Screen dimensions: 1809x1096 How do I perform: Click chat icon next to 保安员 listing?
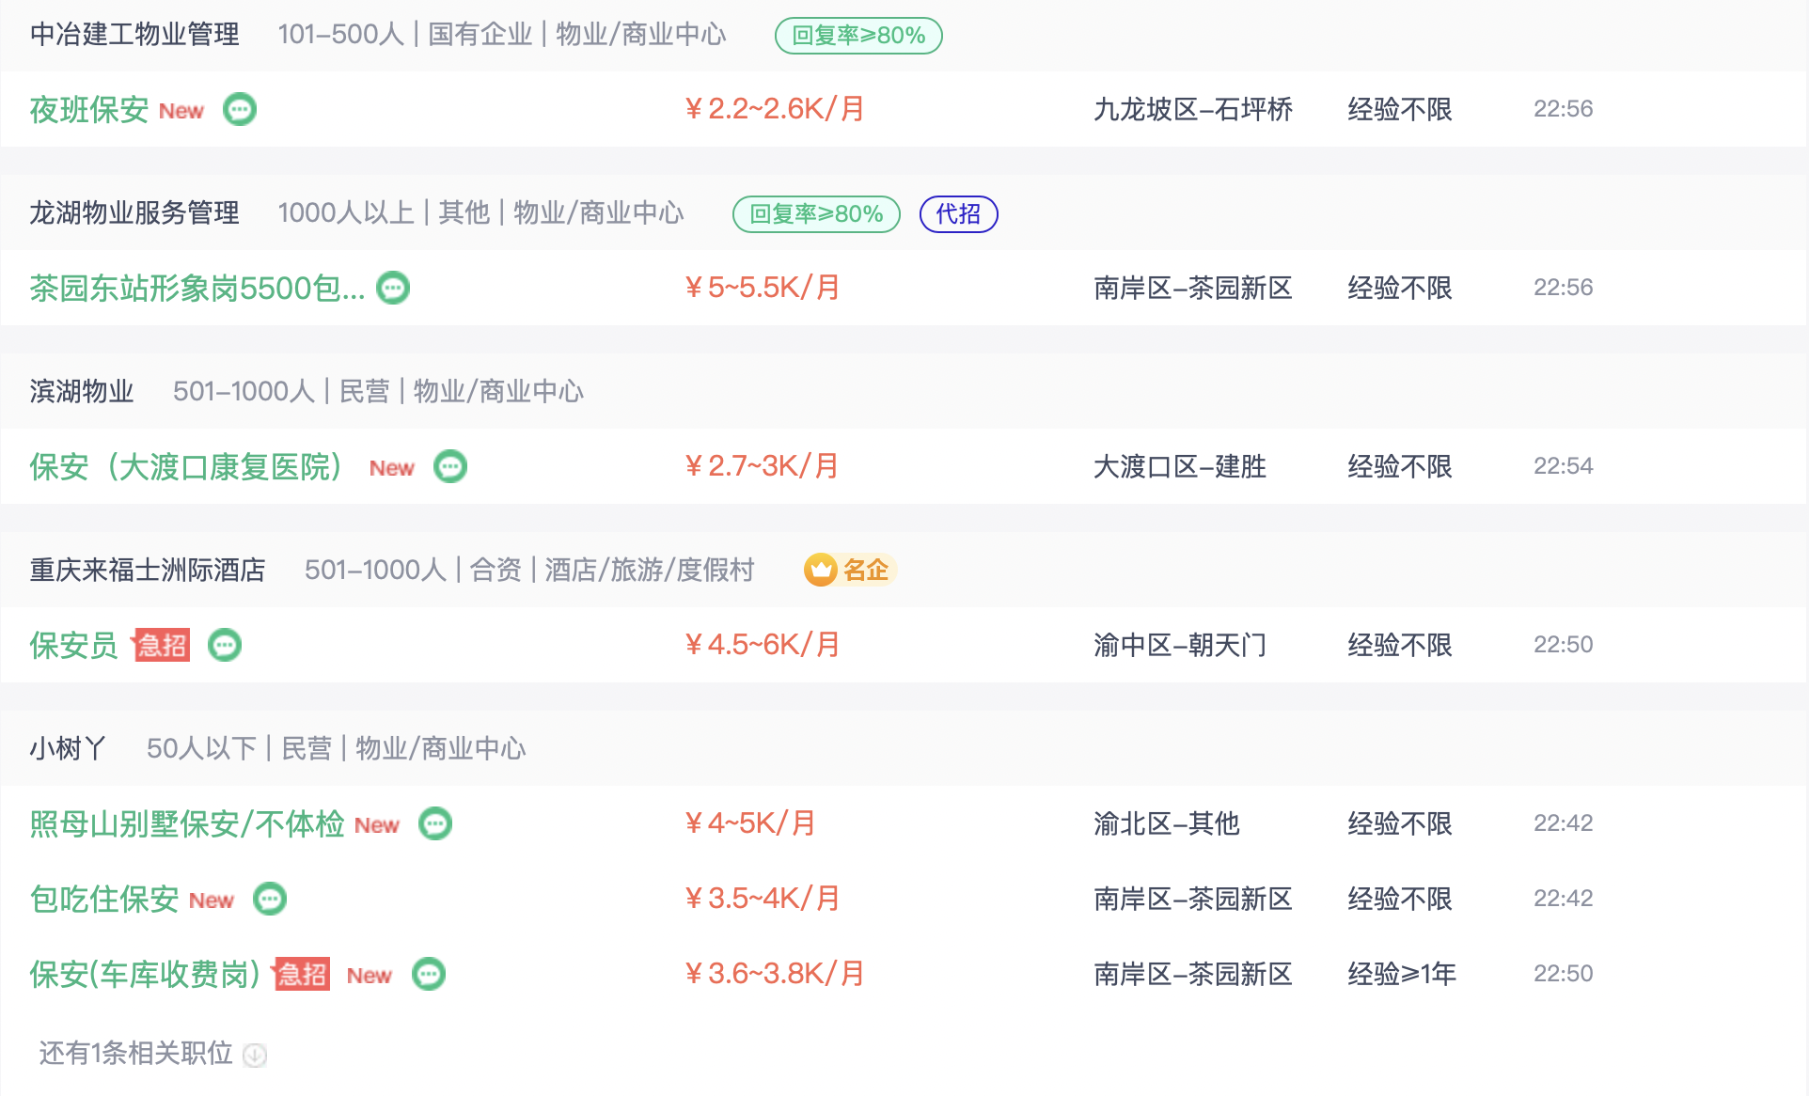225,645
